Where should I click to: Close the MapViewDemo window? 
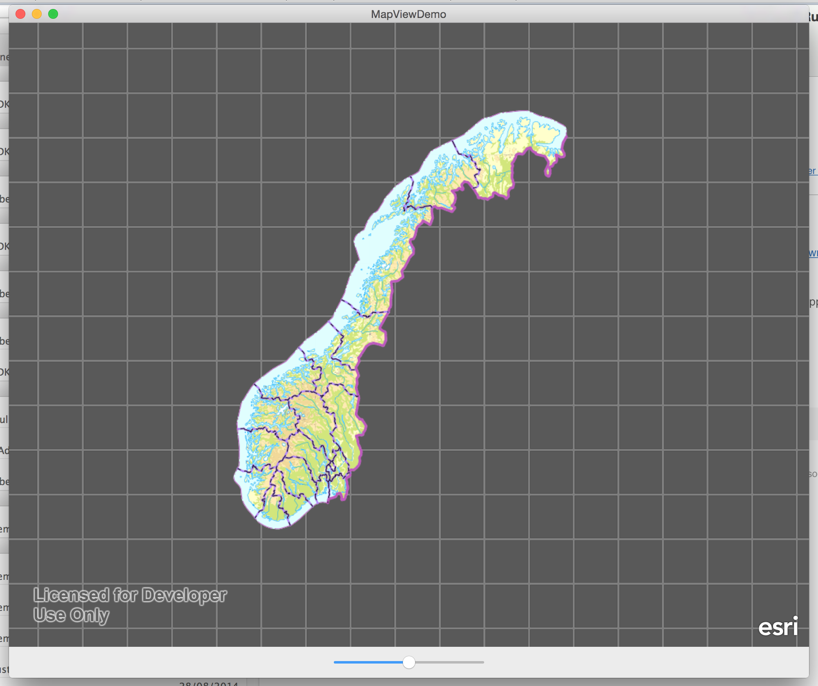coord(20,14)
